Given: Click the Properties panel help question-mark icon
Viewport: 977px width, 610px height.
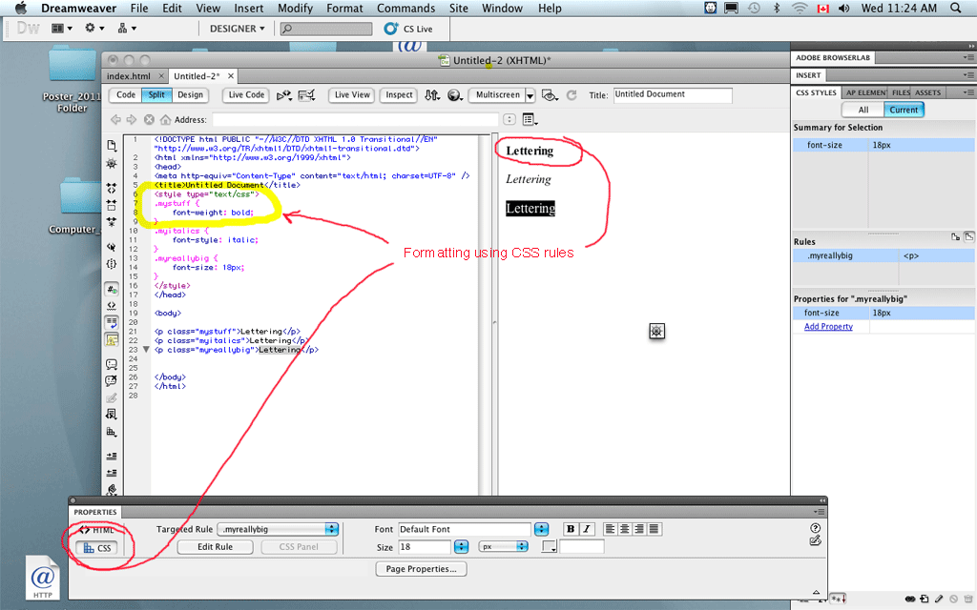Looking at the screenshot, I should click(815, 528).
